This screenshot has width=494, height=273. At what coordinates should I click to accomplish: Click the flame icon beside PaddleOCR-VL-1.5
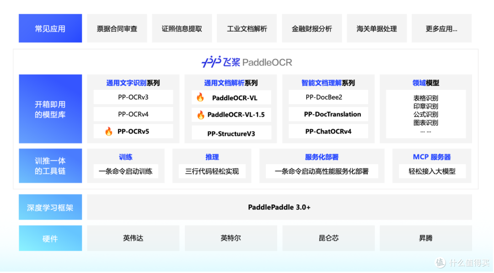tap(201, 115)
